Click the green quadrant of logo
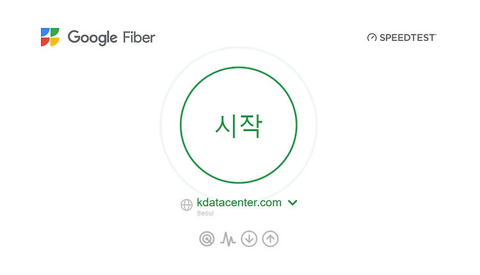The width and height of the screenshot is (480, 275). click(x=55, y=33)
